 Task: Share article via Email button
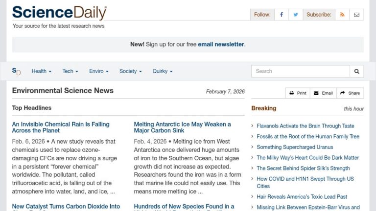click(x=323, y=93)
